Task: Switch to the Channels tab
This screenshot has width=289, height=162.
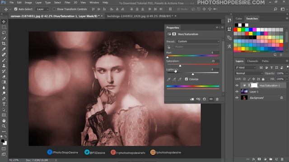Action: point(252,61)
